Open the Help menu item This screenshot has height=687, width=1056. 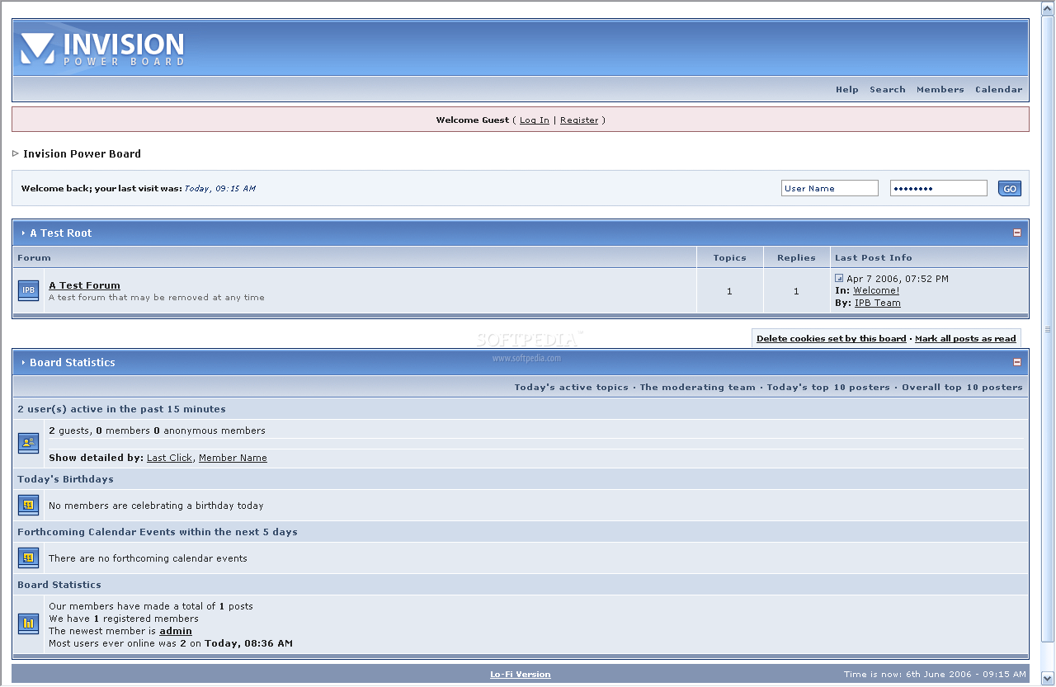pos(846,89)
